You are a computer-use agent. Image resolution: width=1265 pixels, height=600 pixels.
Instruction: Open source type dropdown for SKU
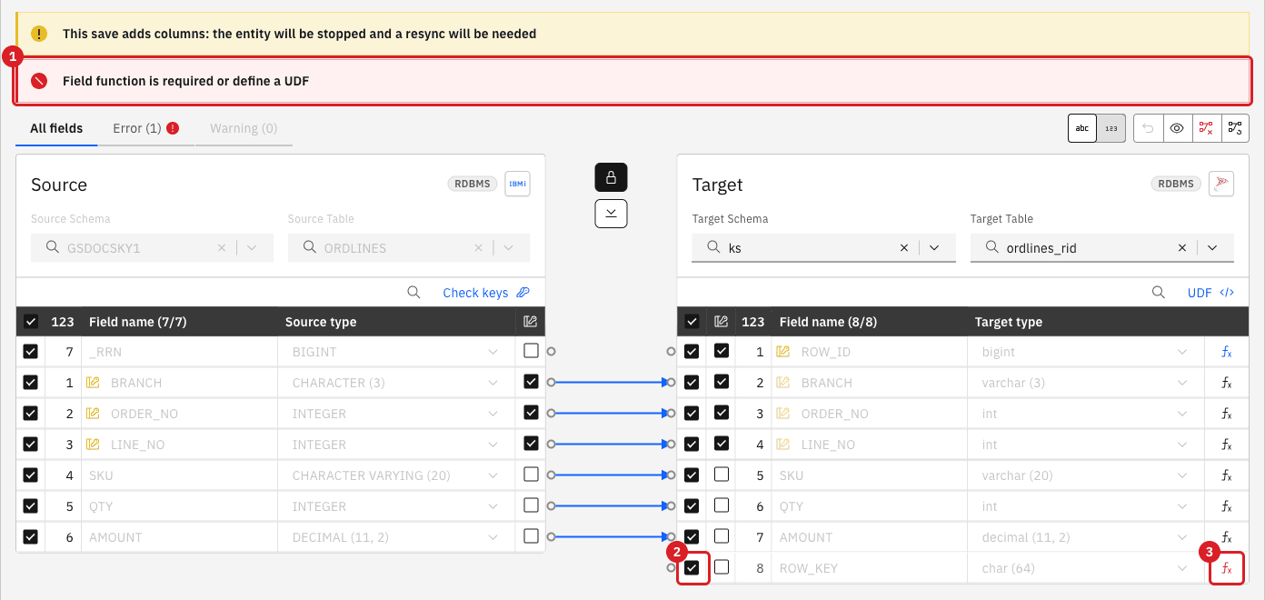pos(493,475)
